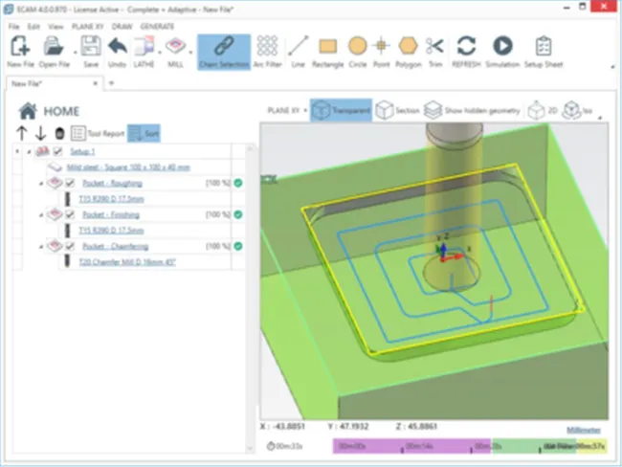Screen dimensions: 622x467
Task: Click the New File icon
Action: click(x=20, y=46)
